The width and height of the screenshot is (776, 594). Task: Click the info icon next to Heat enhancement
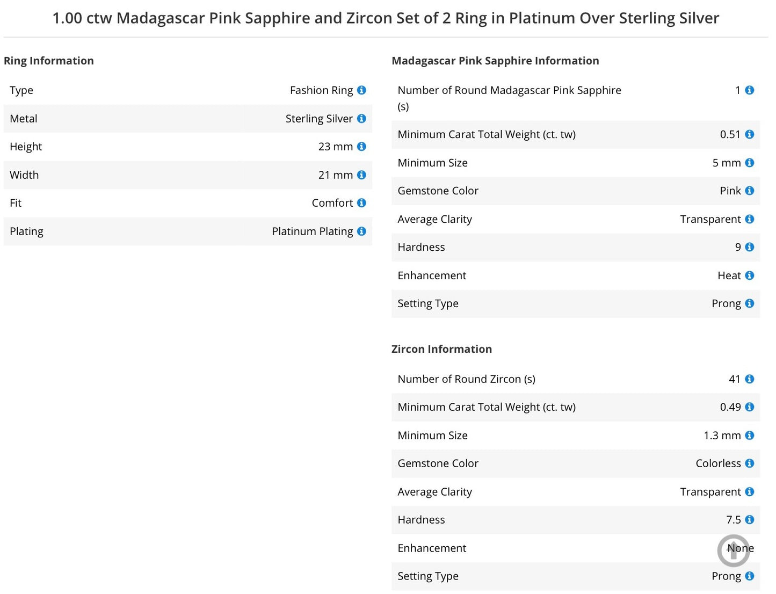[750, 276]
